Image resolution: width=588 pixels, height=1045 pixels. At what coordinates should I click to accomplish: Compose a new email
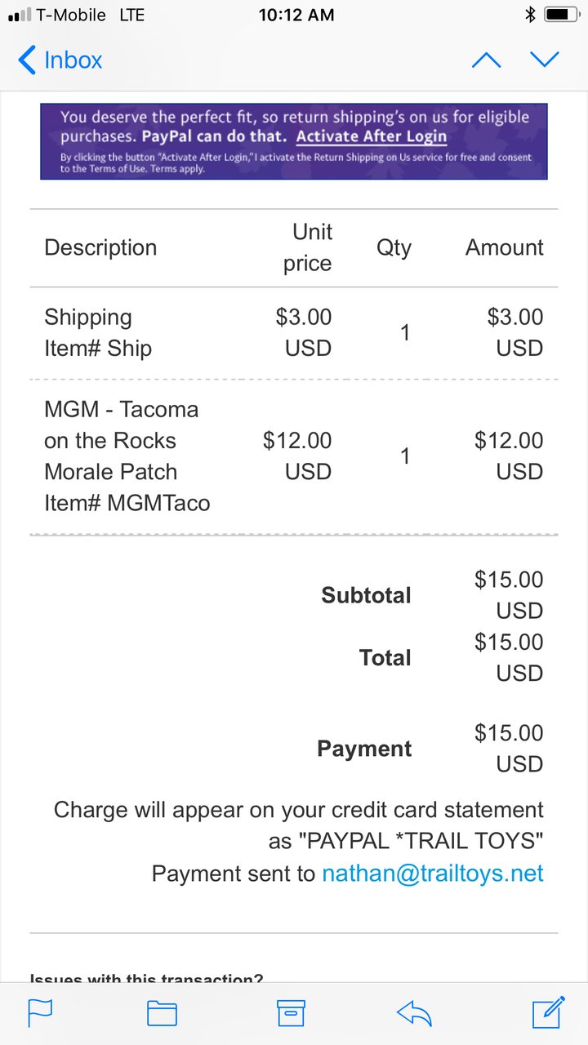point(548,1012)
